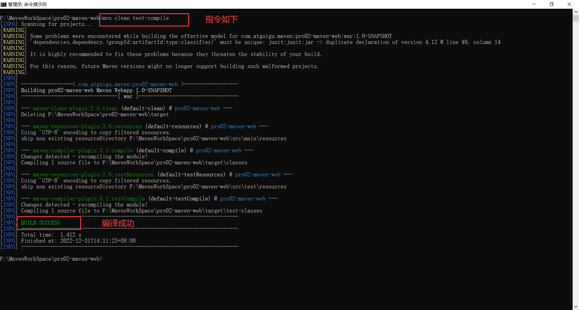
Task: Click the scrollbar down arrow
Action: click(576, 307)
